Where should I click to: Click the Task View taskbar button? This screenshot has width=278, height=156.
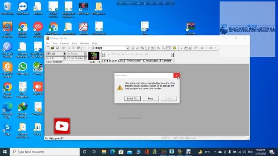point(94,152)
